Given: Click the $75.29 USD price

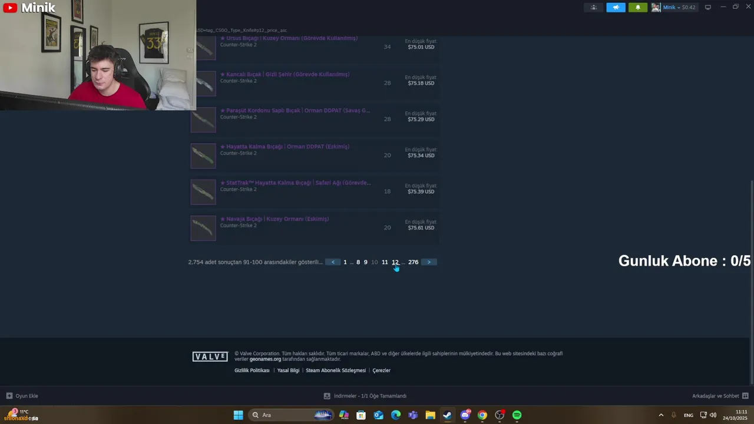Looking at the screenshot, I should coord(421,120).
